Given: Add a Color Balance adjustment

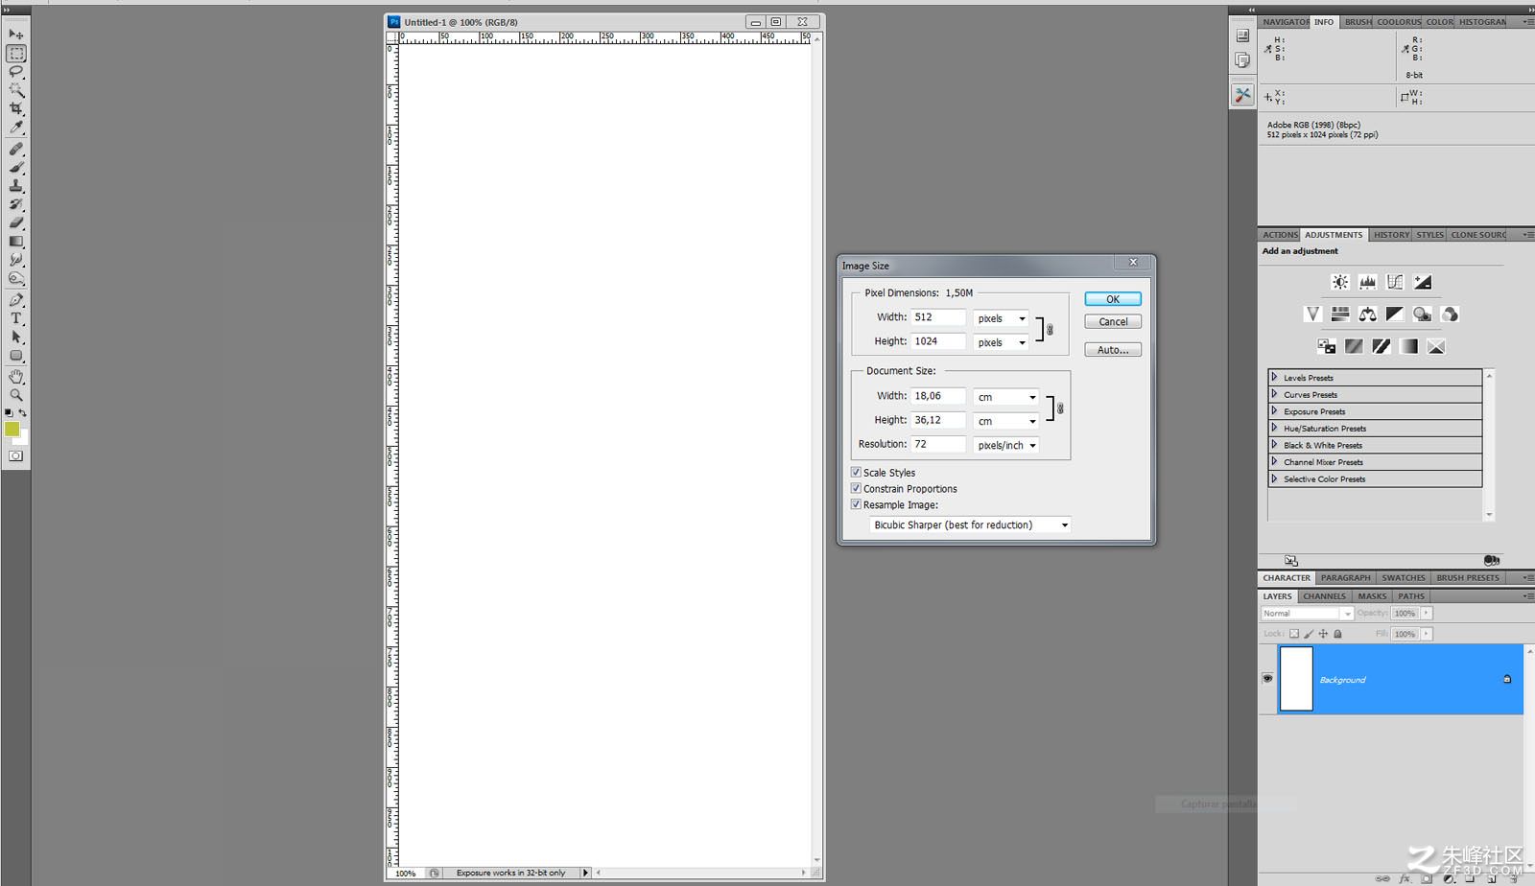Looking at the screenshot, I should [x=1368, y=315].
